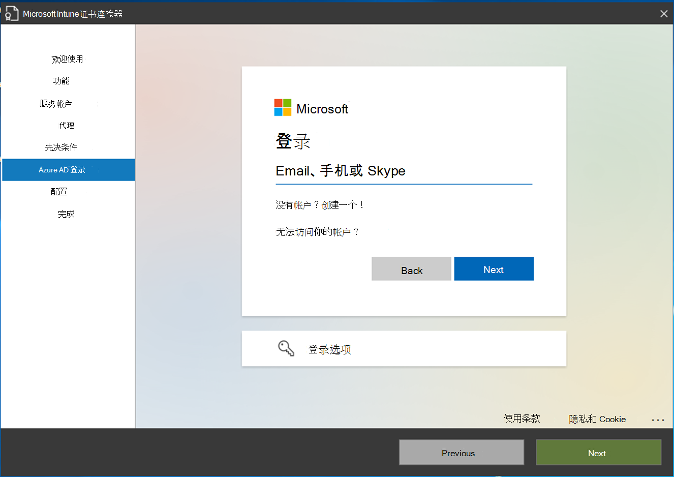Click the blue Next sign-in button
Screen dimensions: 674x477
pyautogui.click(x=494, y=269)
